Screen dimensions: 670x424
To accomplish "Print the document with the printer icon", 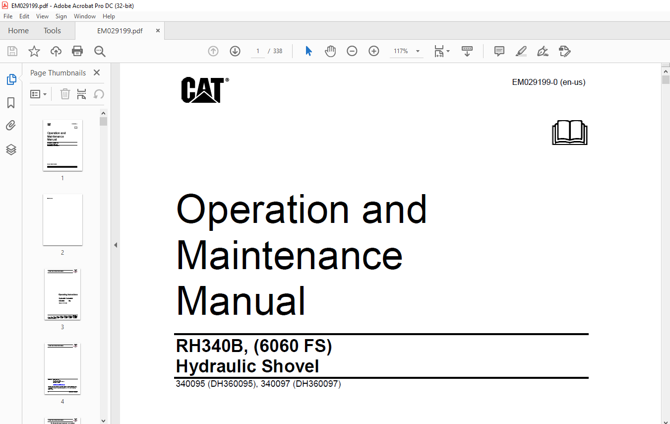I will [77, 51].
